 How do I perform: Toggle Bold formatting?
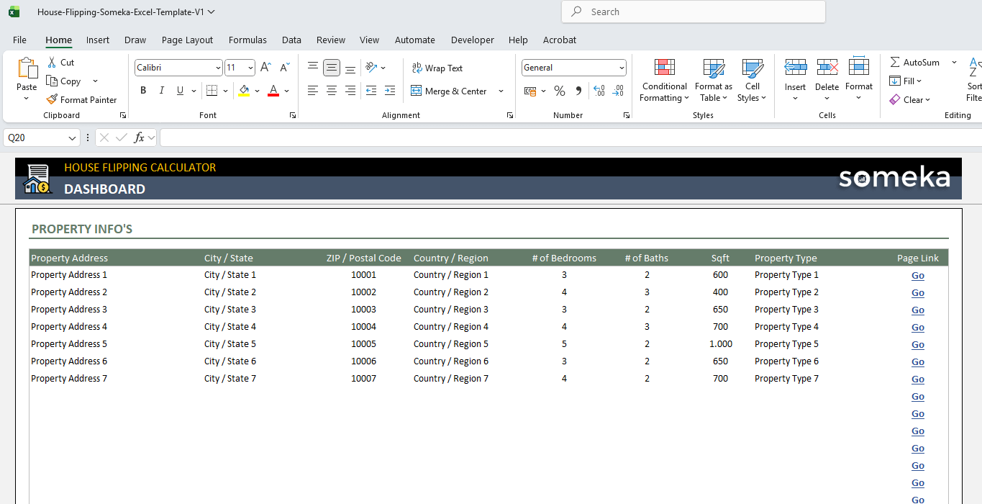pyautogui.click(x=143, y=91)
